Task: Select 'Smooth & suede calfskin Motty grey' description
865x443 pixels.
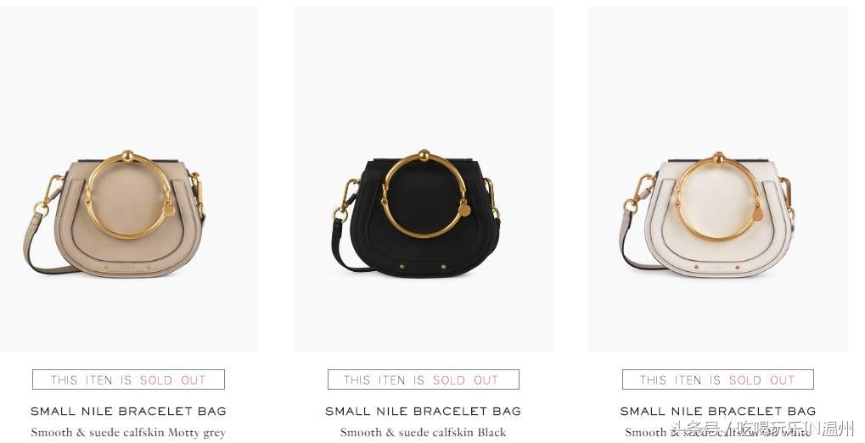Action: click(x=128, y=433)
